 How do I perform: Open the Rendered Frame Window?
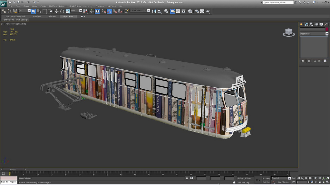(x=202, y=11)
